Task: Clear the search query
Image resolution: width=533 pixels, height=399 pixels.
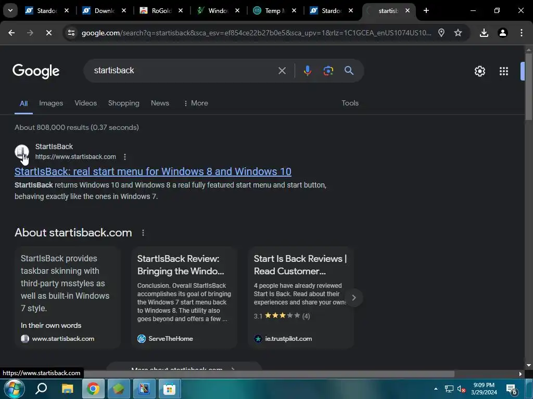Action: [282, 71]
